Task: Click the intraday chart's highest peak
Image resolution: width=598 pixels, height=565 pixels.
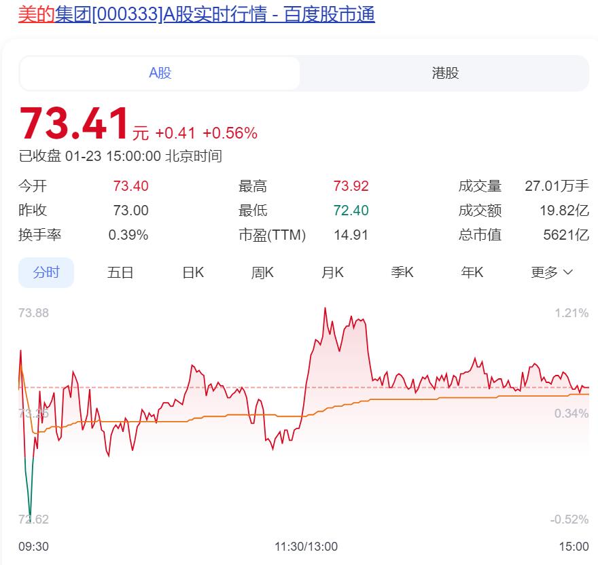Action: pyautogui.click(x=326, y=308)
